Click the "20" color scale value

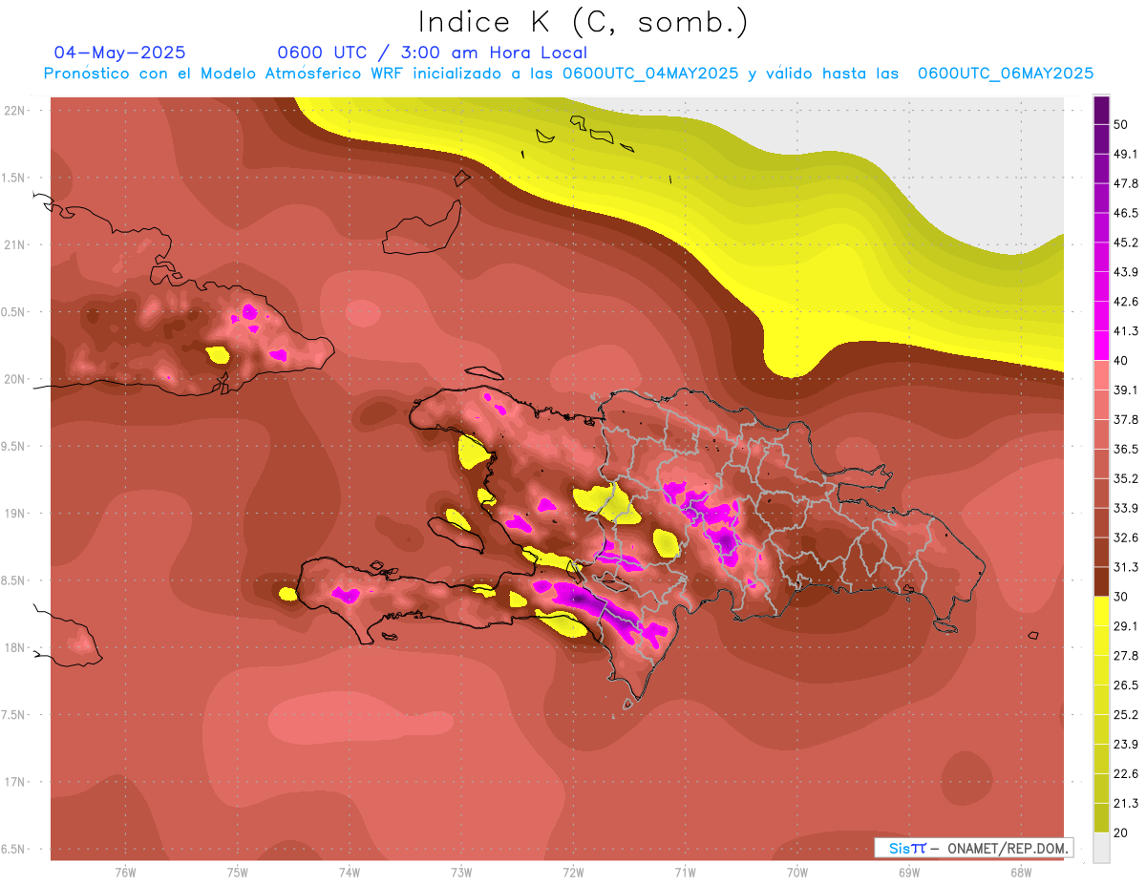tap(1121, 832)
